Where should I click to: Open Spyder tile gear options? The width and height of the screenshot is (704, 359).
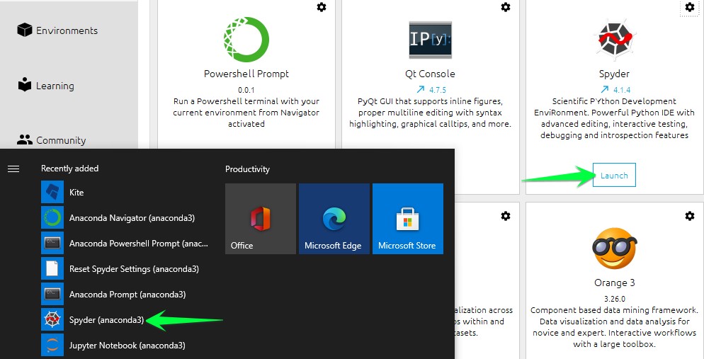click(690, 7)
